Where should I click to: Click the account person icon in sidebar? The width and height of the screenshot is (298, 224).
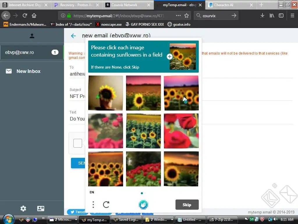(x=32, y=36)
